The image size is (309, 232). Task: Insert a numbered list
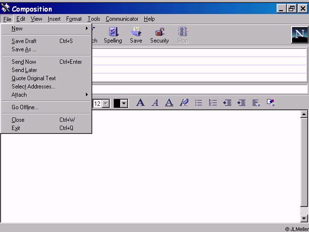(x=213, y=103)
